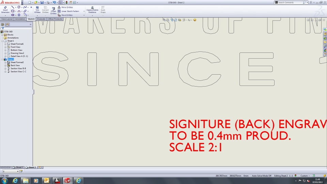Select the Ellipse sketch tool
The image size is (327, 184).
pos(25,11)
